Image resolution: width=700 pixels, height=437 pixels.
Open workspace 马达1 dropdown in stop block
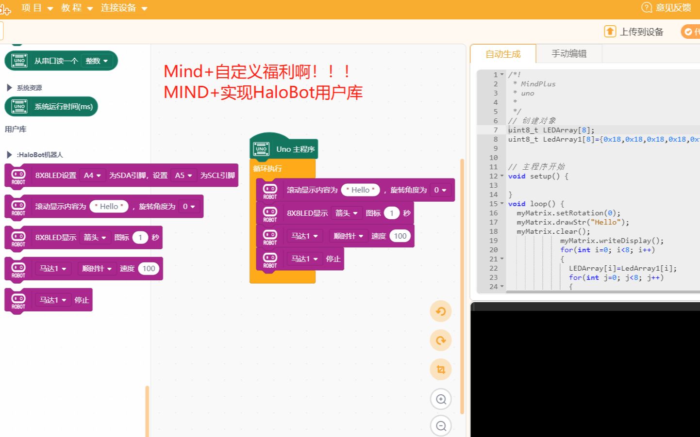point(304,259)
